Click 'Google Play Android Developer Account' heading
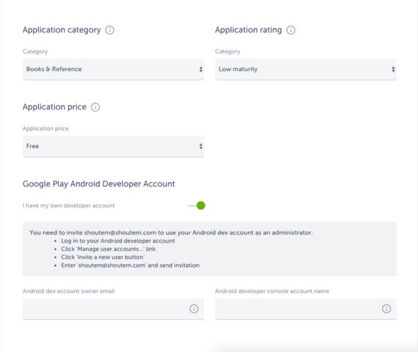Image resolution: width=418 pixels, height=352 pixels. pos(99,184)
